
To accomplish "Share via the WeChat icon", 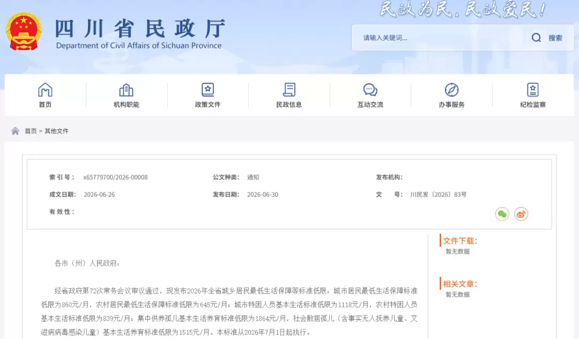I will point(502,214).
